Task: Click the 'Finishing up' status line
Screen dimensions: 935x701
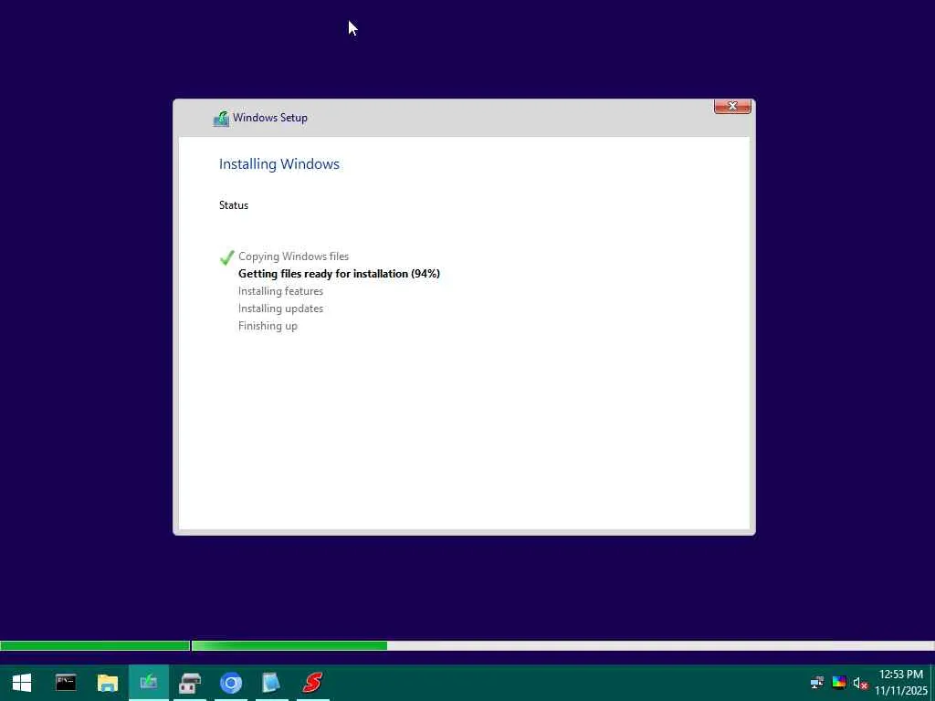Action: 268,326
